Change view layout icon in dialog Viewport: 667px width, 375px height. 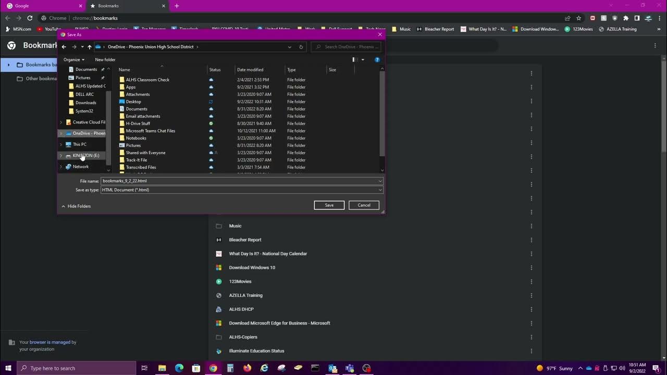[x=355, y=60]
